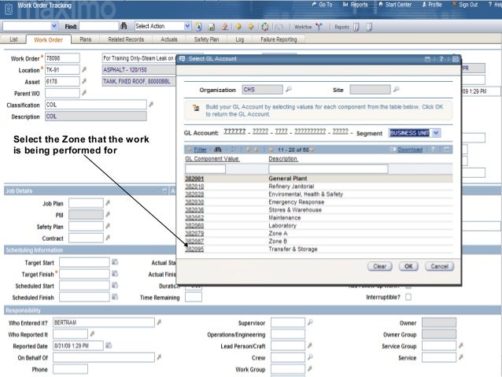
Task: Click the Description filter input field
Action: click(327, 168)
